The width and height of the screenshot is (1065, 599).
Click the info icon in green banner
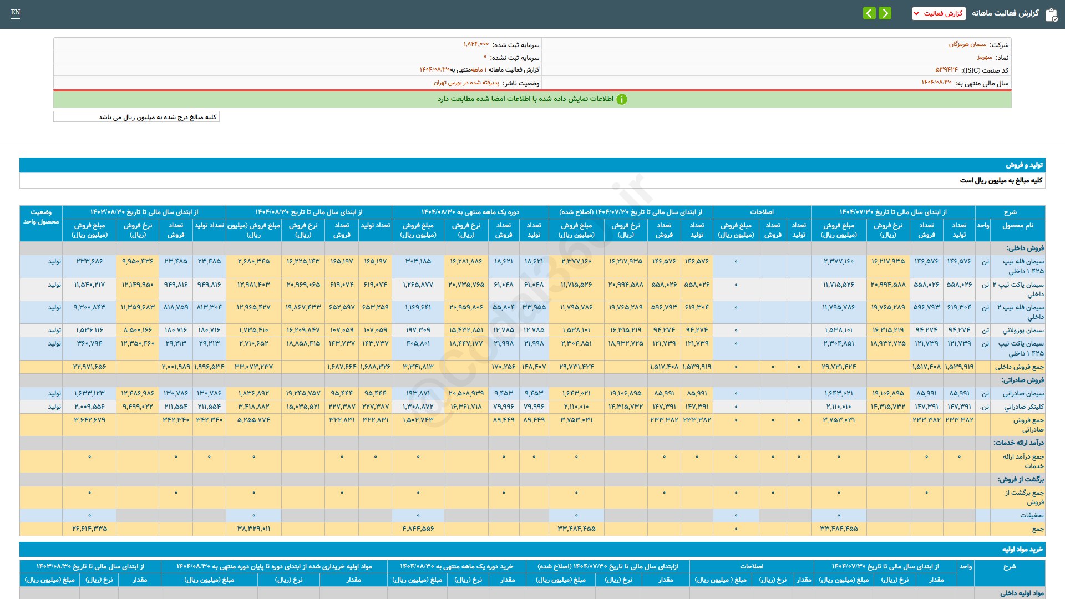(622, 99)
